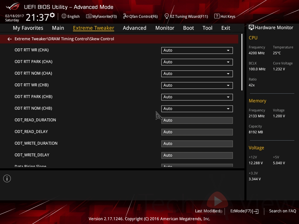Click the Hardware Monitor display icon

point(251,28)
